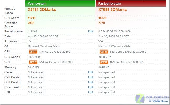Screen dimensions: 170x105
Task: Click the 4096 MB memory value
Action: [104, 67]
